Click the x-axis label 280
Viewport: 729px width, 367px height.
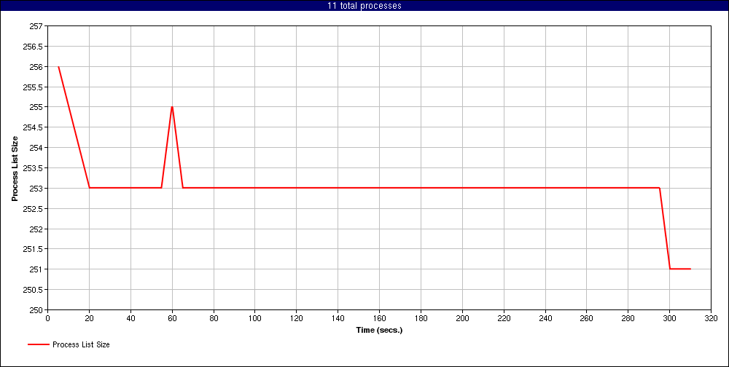pyautogui.click(x=628, y=318)
